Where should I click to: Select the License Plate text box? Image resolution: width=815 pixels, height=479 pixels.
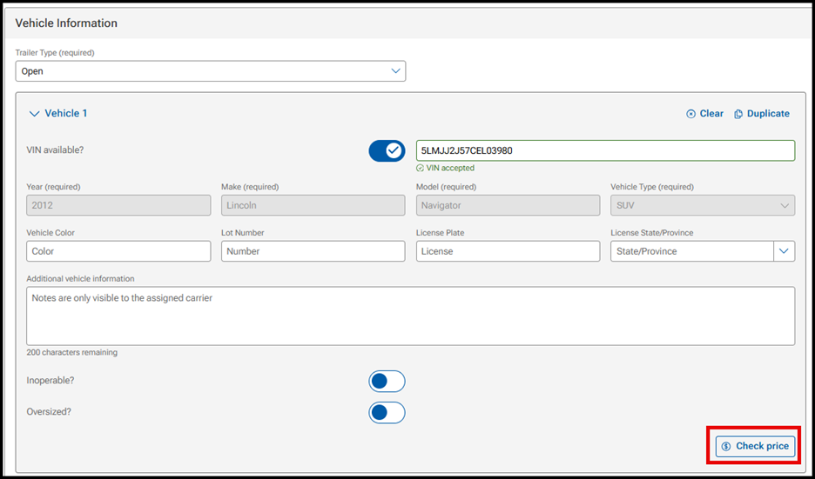pos(508,251)
